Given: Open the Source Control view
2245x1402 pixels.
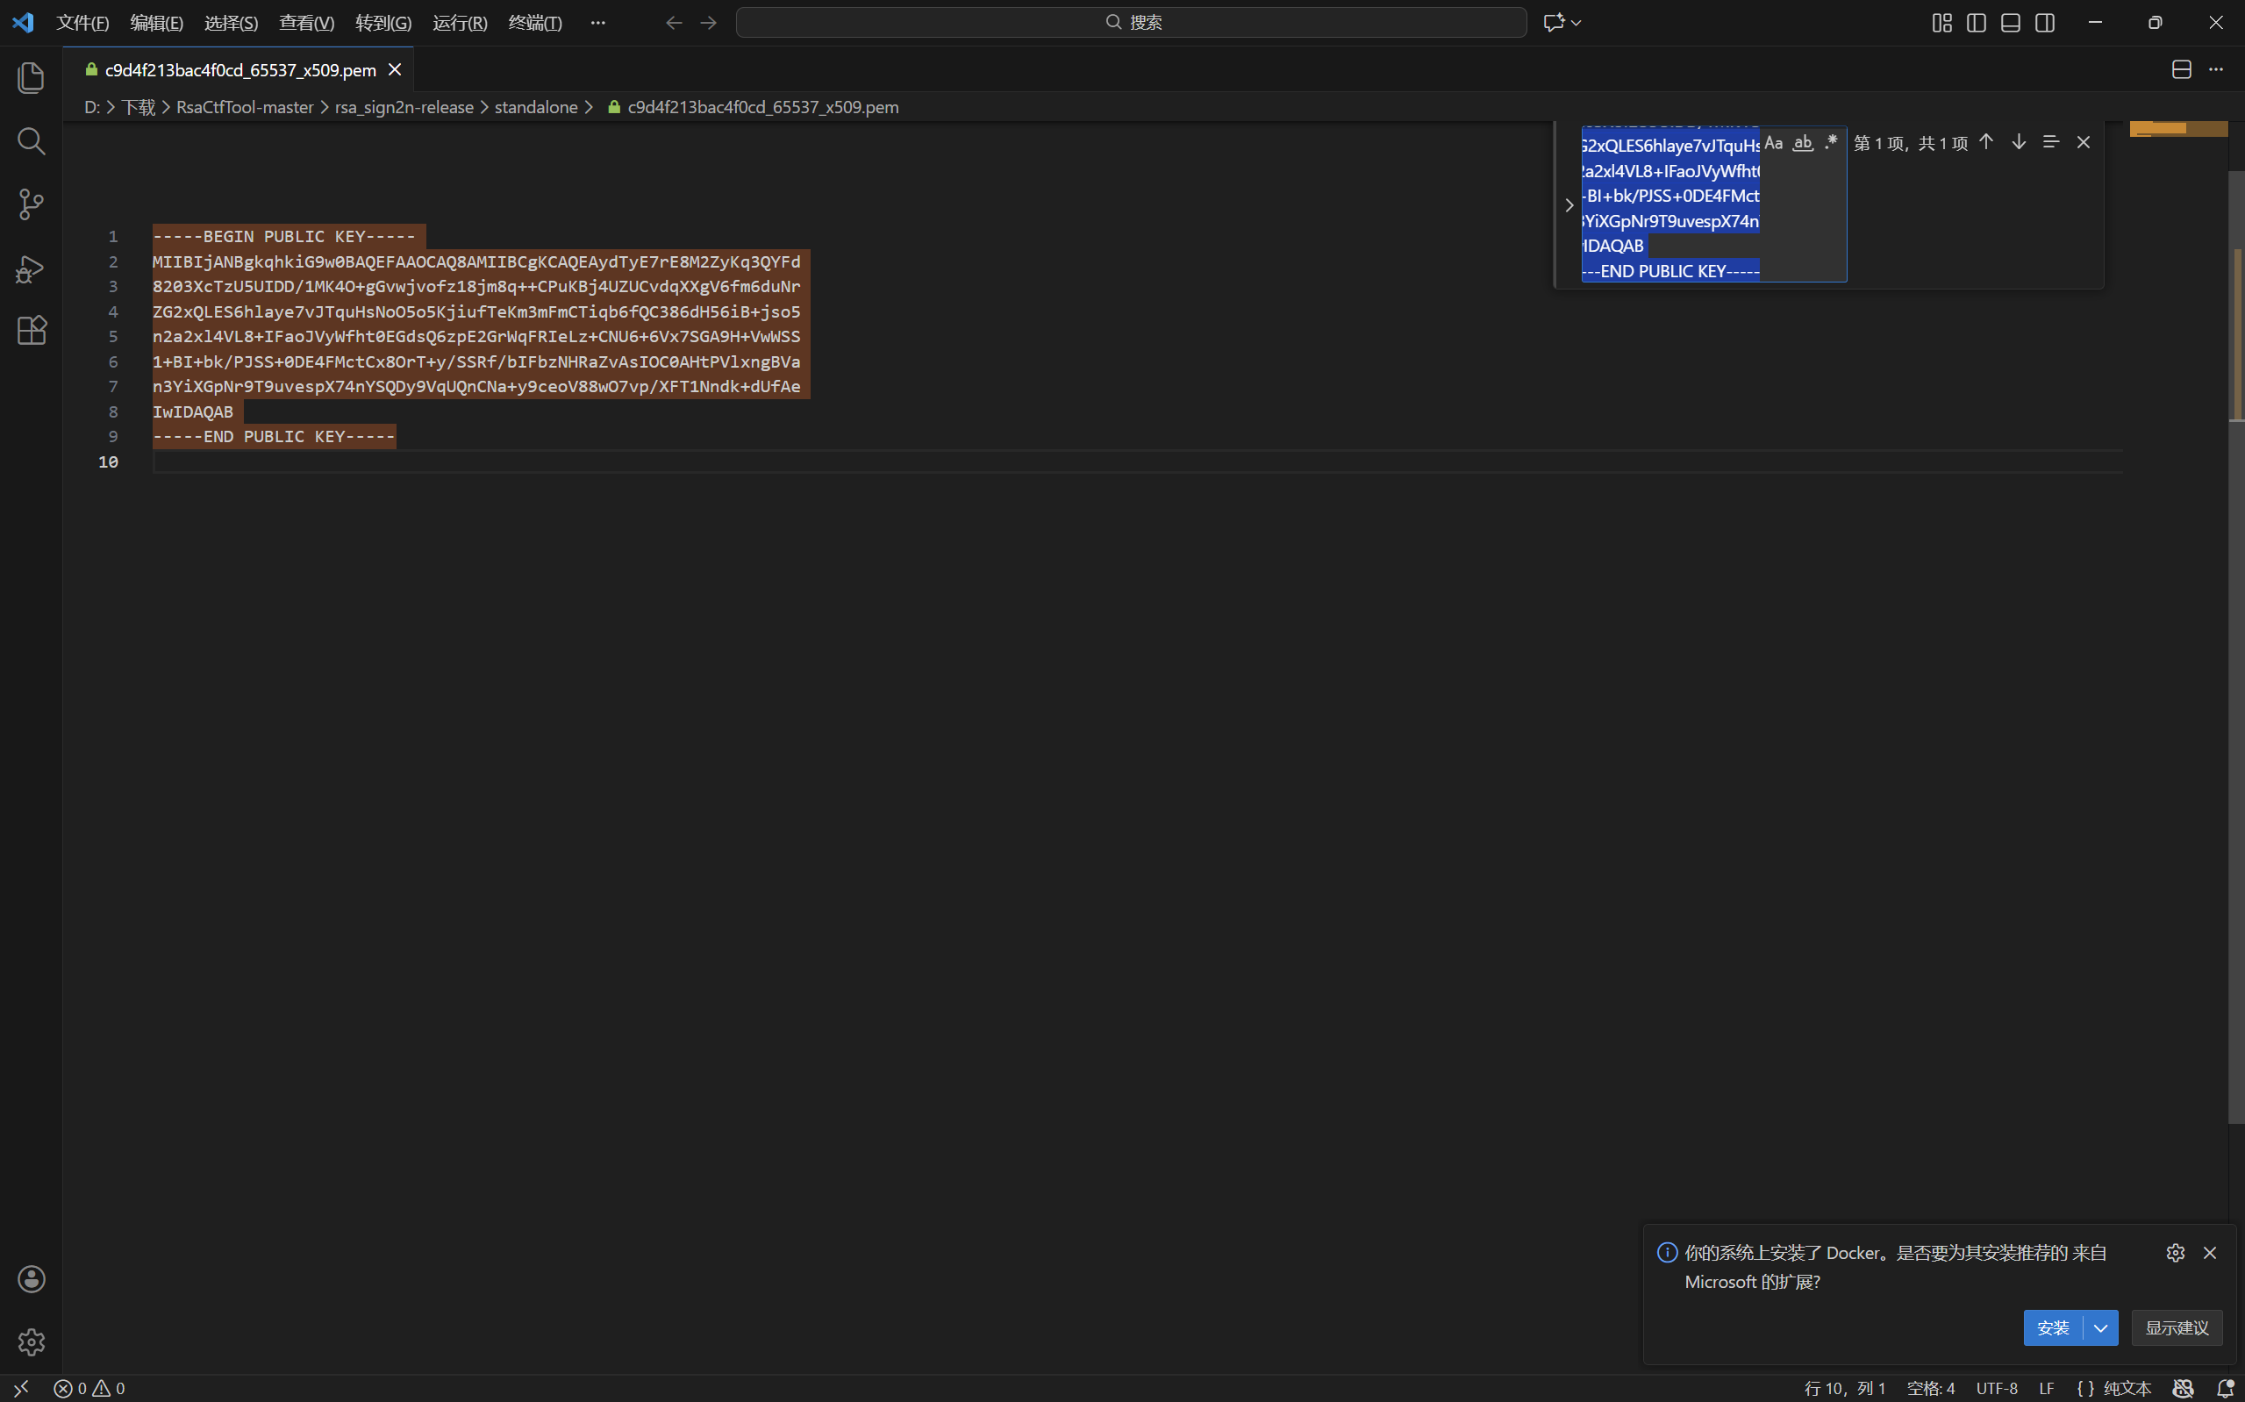Looking at the screenshot, I should pyautogui.click(x=32, y=204).
